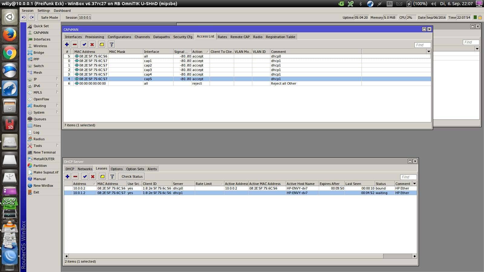Open the filter funnel in CAPsMAN window

pyautogui.click(x=112, y=44)
